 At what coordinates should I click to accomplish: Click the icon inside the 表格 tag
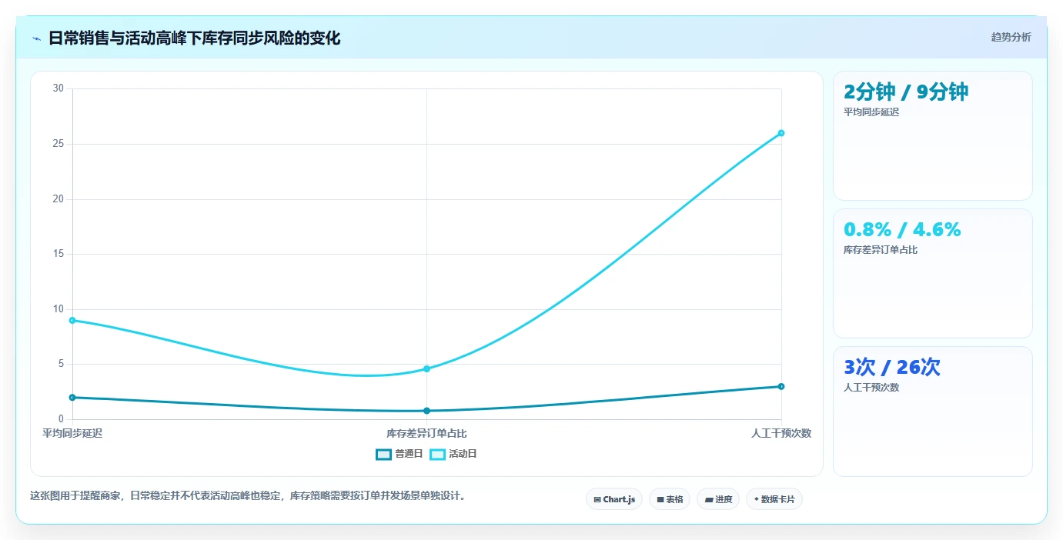click(x=660, y=500)
